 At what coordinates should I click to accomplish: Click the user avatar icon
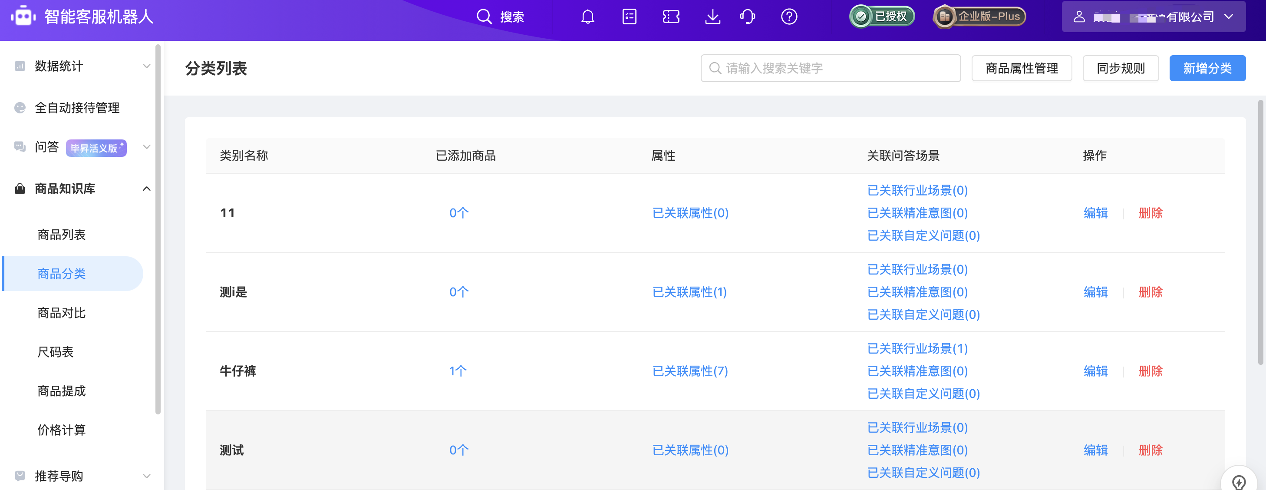click(1079, 17)
